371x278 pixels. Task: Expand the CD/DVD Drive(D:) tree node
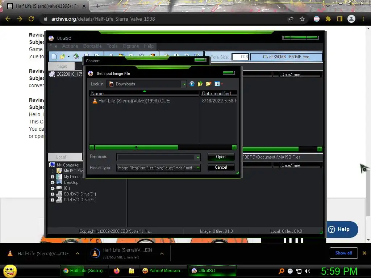click(53, 194)
